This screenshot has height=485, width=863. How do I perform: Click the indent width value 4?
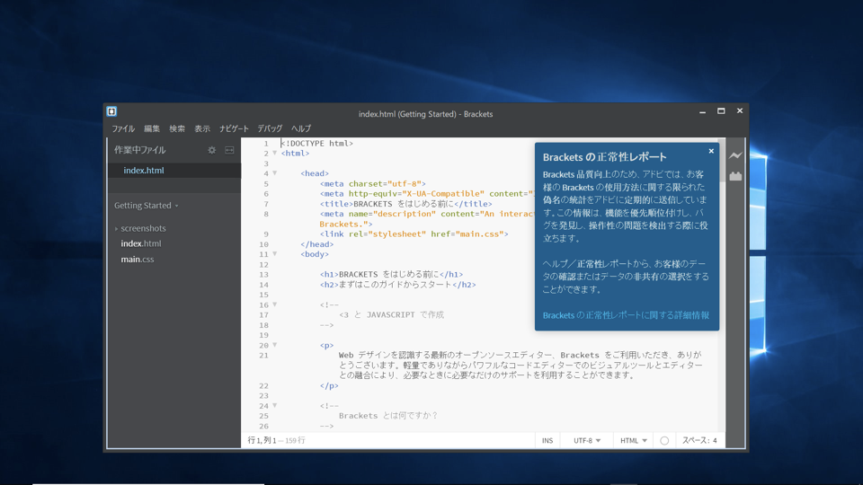coord(715,440)
